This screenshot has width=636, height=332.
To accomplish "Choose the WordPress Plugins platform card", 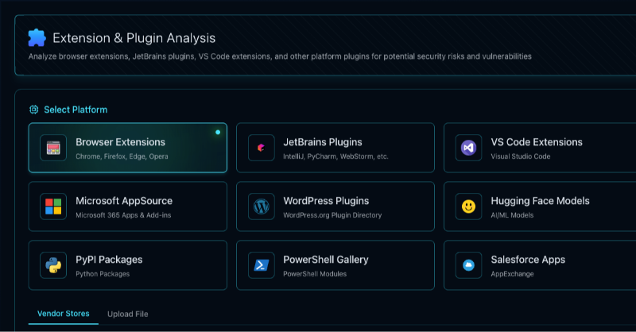I will point(335,207).
